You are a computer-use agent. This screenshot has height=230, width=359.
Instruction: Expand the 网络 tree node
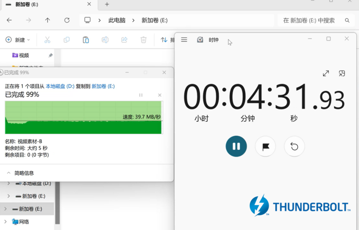point(6,222)
